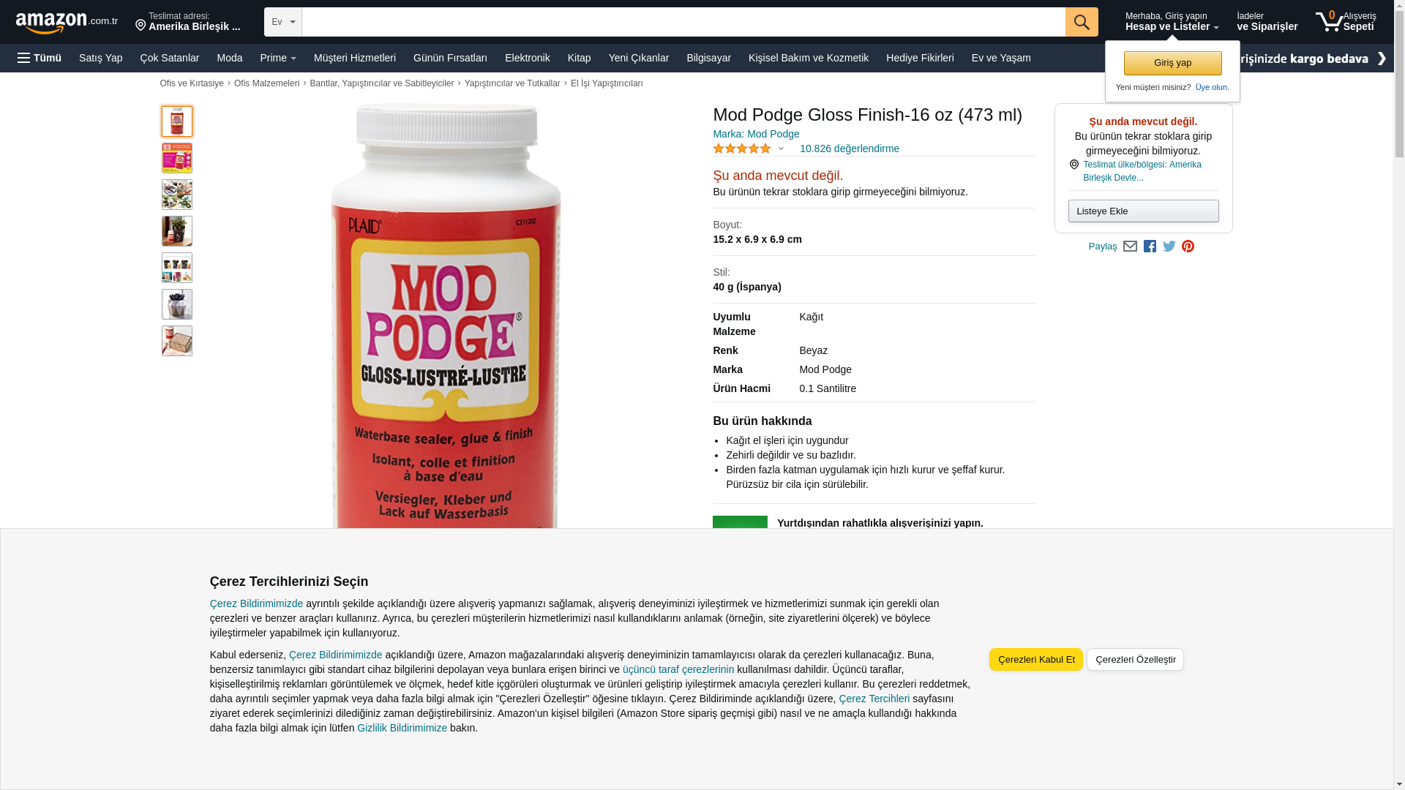This screenshot has width=1405, height=790.
Task: Expand the Ev search category dropdown
Action: (x=283, y=22)
